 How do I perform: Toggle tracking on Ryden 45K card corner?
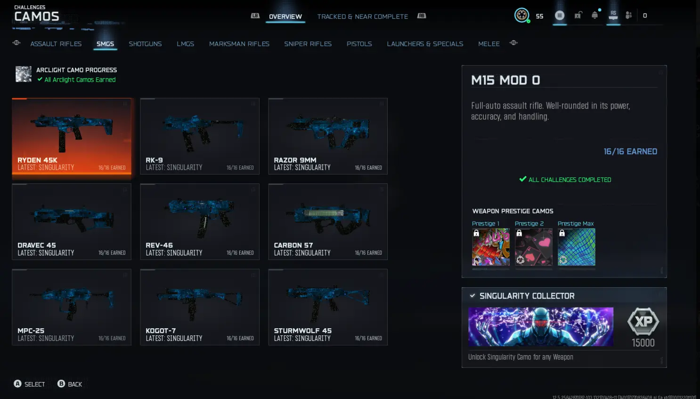pos(125,104)
